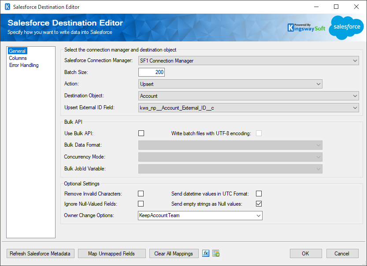Viewport: 367px width, 266px height.
Task: Switch to the Columns page
Action: 18,58
